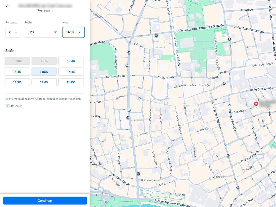Click the Reservér fork-and-knife icon

[x=7, y=106]
